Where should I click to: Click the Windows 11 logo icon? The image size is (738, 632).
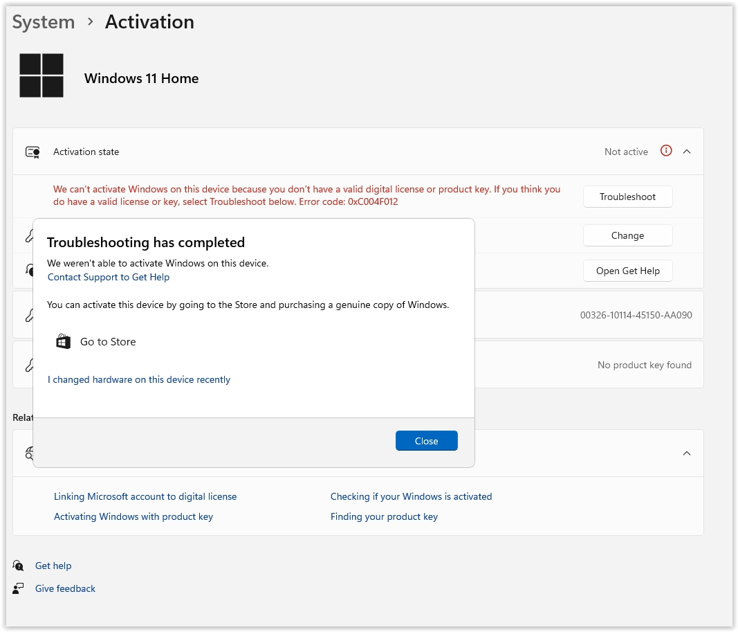coord(41,75)
